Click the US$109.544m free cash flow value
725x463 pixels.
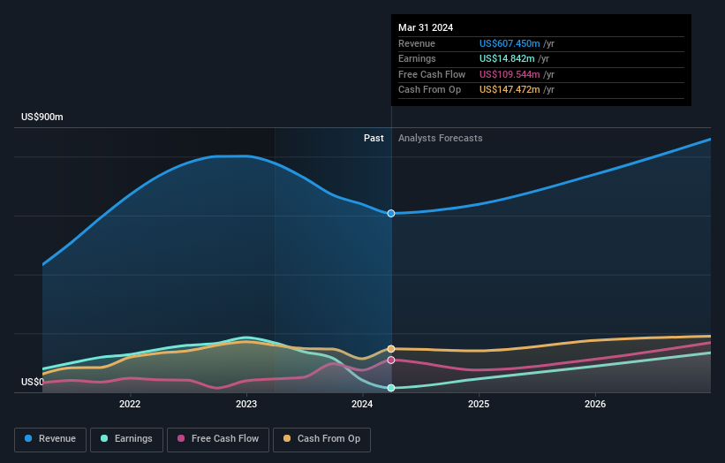pyautogui.click(x=510, y=74)
